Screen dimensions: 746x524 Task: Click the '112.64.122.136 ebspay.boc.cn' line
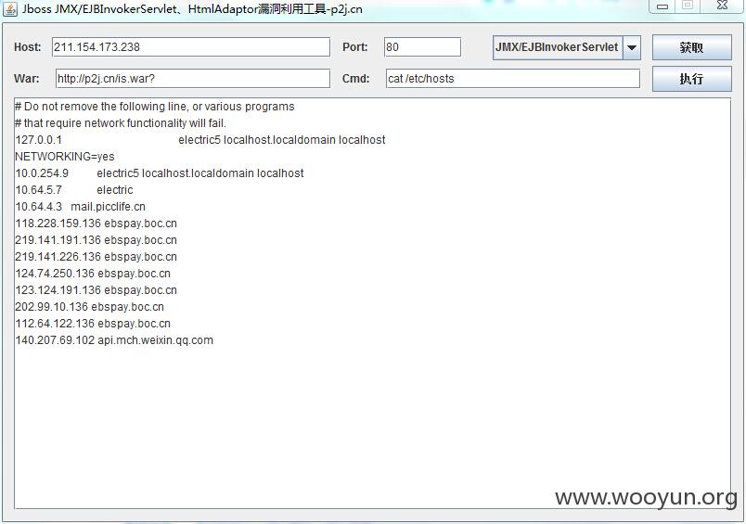click(x=93, y=324)
